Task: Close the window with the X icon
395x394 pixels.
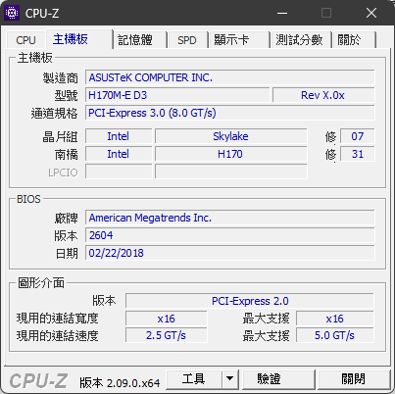Action: 371,13
